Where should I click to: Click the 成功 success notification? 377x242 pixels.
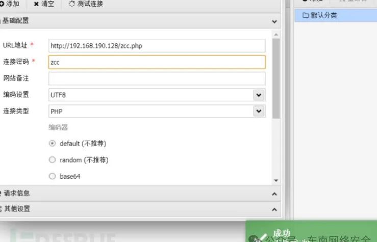[311, 231]
